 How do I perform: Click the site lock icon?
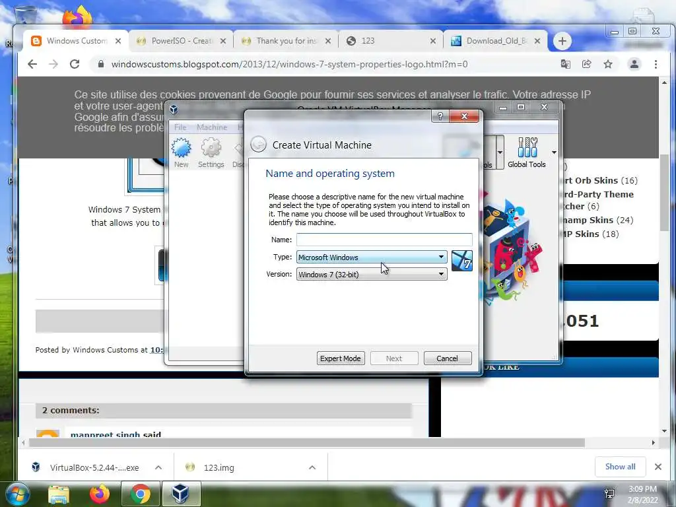click(101, 64)
